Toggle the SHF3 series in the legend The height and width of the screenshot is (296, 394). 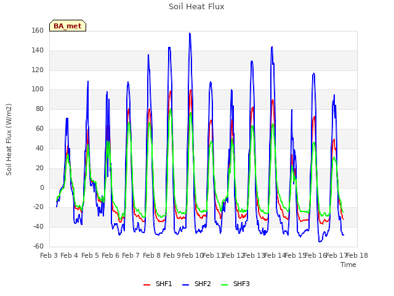click(235, 284)
